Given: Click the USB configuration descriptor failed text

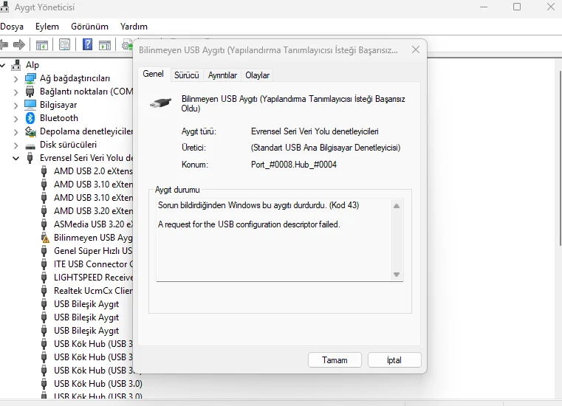Looking at the screenshot, I should click(x=249, y=224).
